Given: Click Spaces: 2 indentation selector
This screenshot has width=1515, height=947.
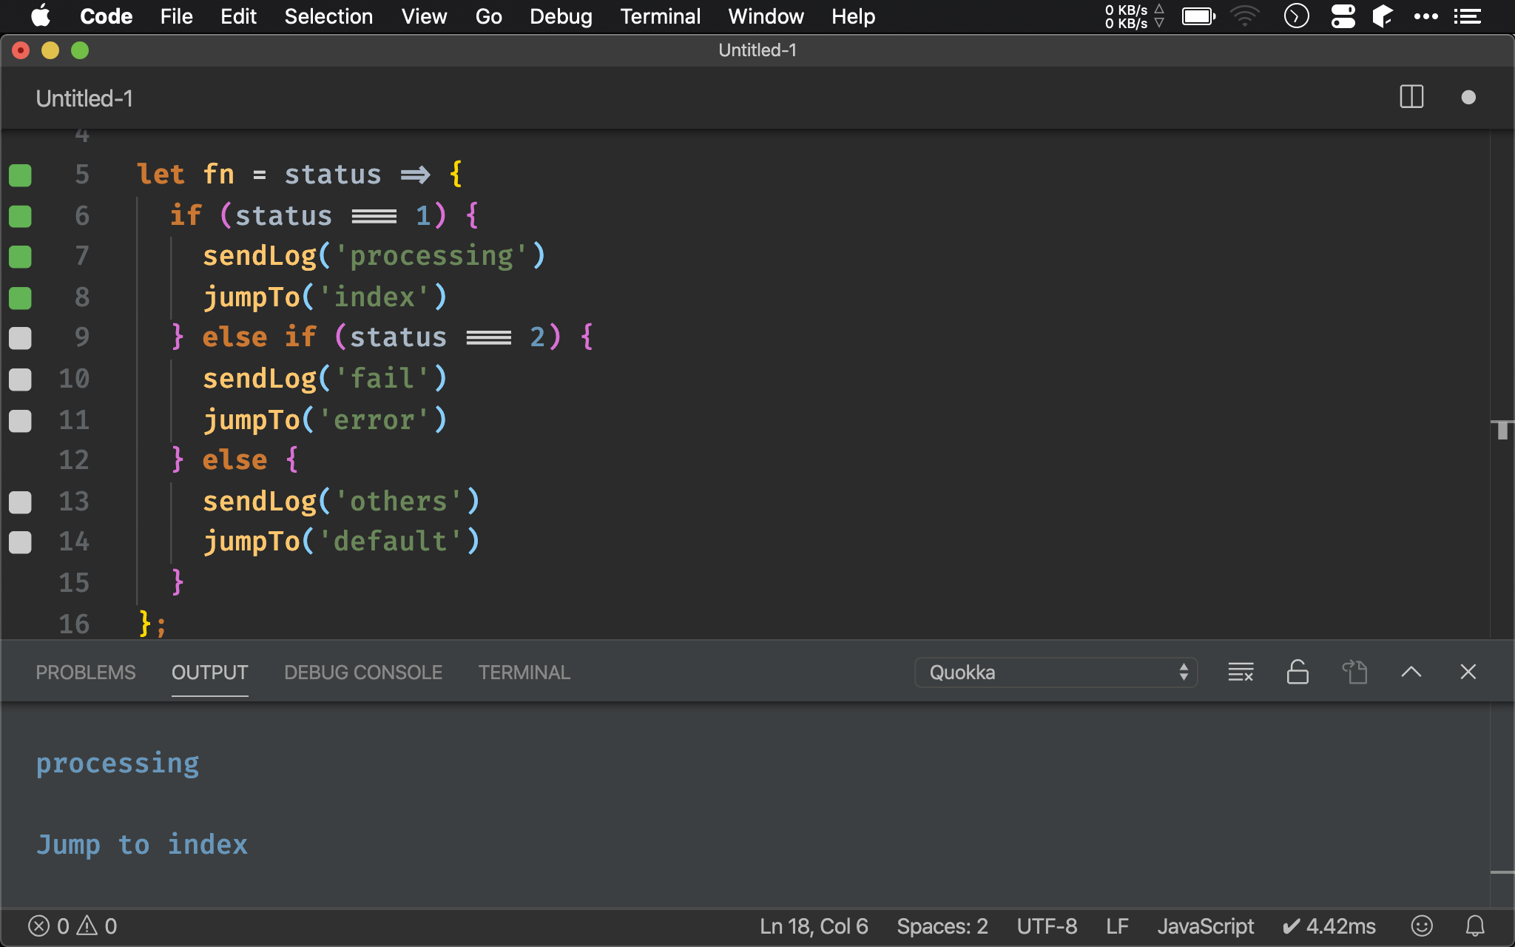Looking at the screenshot, I should 942,926.
